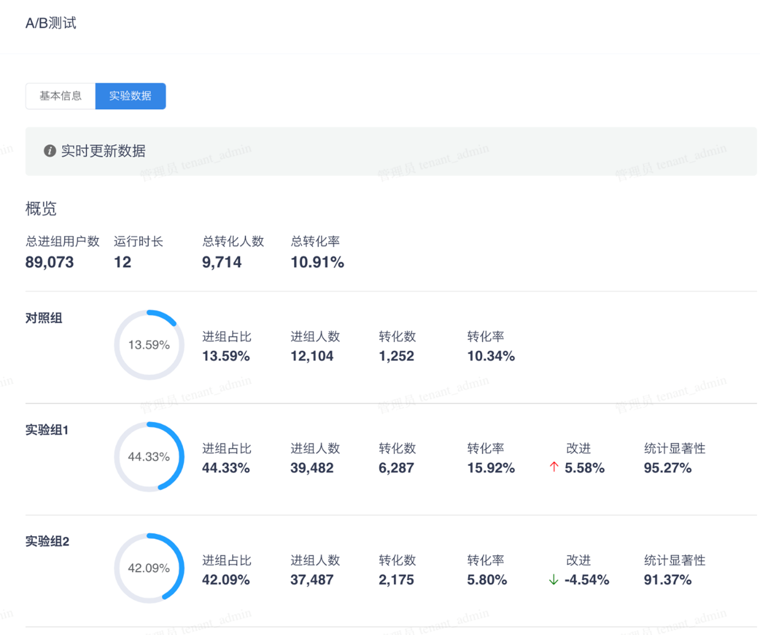Viewport: 760px width, 635px height.
Task: Click the 44.33% donut chart for 实验组1
Action: (x=149, y=457)
